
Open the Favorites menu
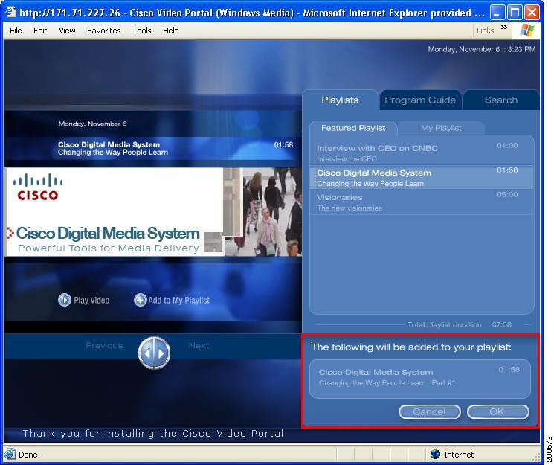click(103, 31)
